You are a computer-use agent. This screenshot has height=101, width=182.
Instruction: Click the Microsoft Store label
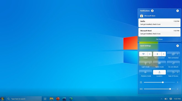(150, 16)
